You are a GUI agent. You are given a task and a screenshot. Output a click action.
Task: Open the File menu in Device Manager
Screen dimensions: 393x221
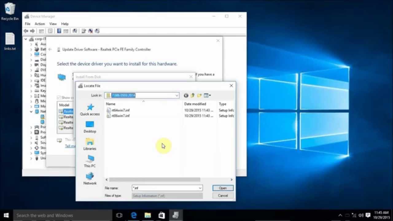(28, 24)
